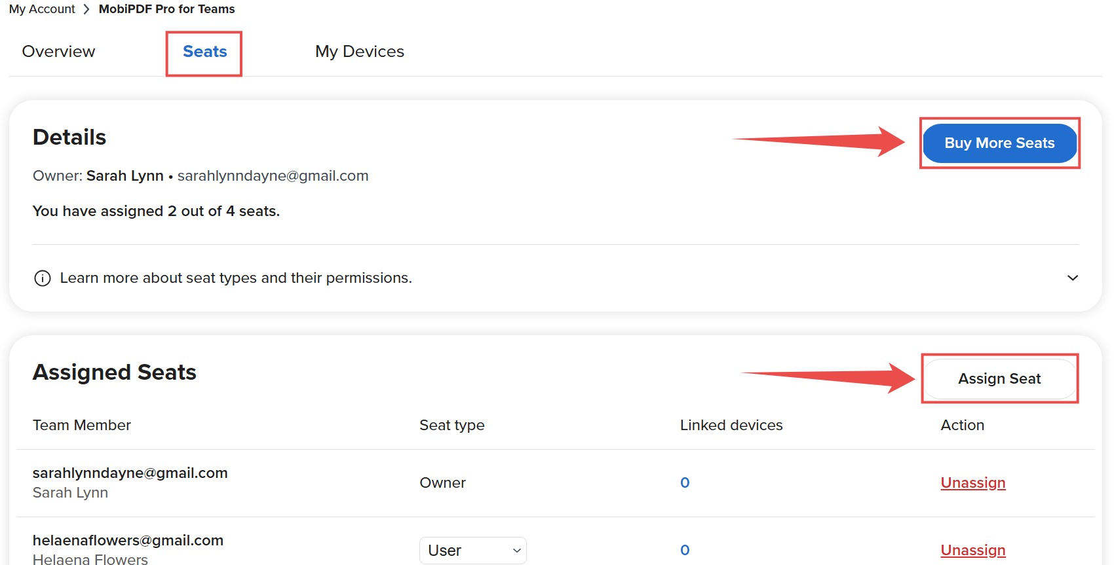Image resolution: width=1114 pixels, height=565 pixels.
Task: Click the owner email in Details
Action: point(273,176)
